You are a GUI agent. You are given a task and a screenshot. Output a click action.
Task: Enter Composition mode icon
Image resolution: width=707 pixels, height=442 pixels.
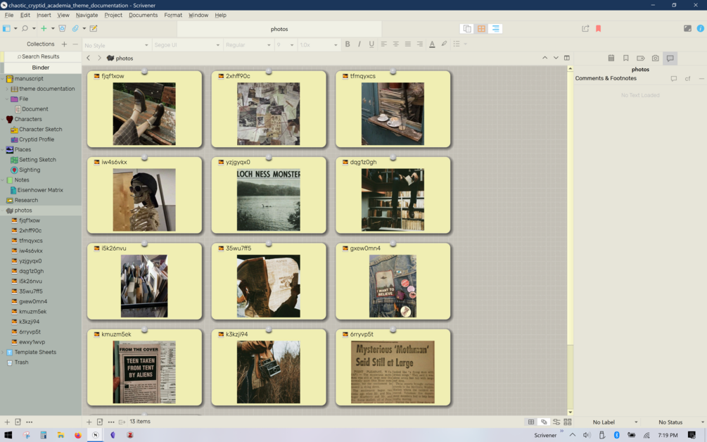(x=687, y=28)
